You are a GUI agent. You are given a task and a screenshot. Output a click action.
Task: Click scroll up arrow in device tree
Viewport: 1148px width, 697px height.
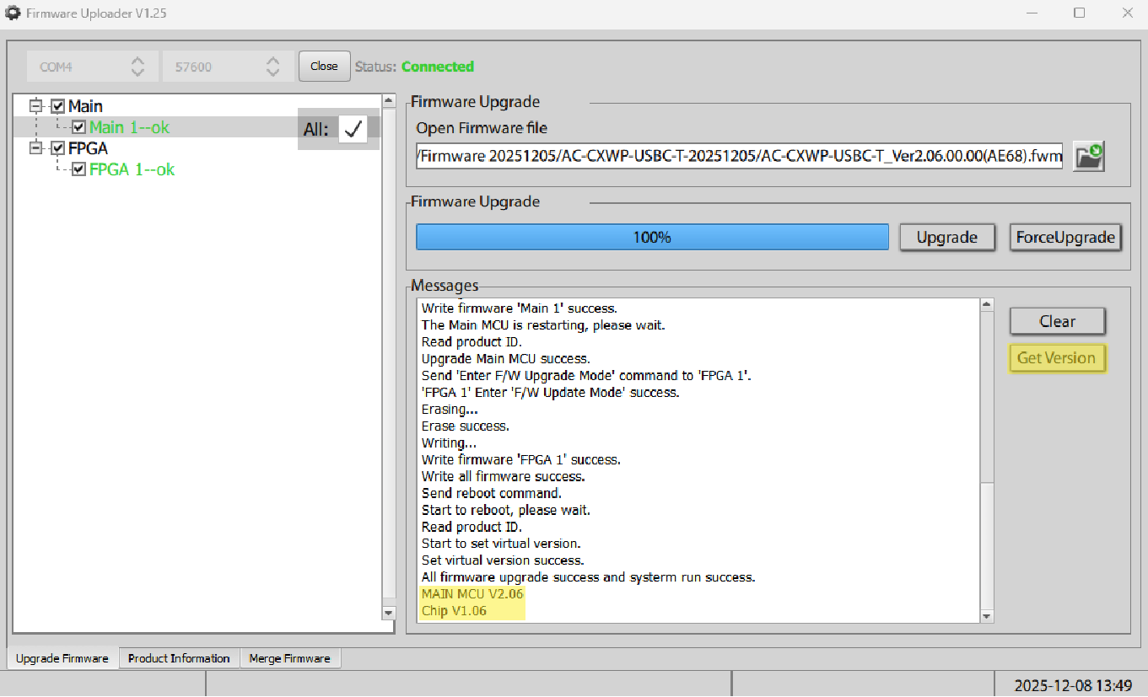[389, 101]
